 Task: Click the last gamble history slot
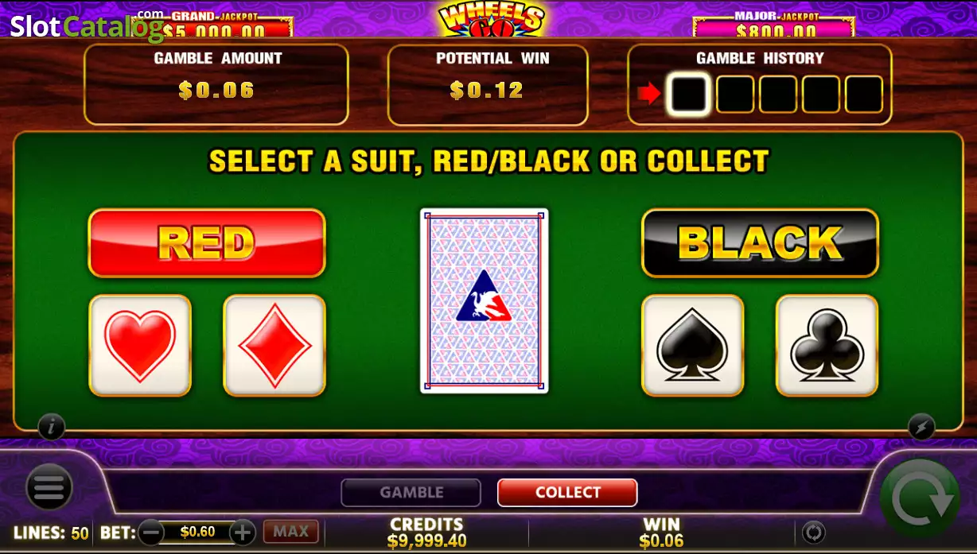tap(864, 95)
